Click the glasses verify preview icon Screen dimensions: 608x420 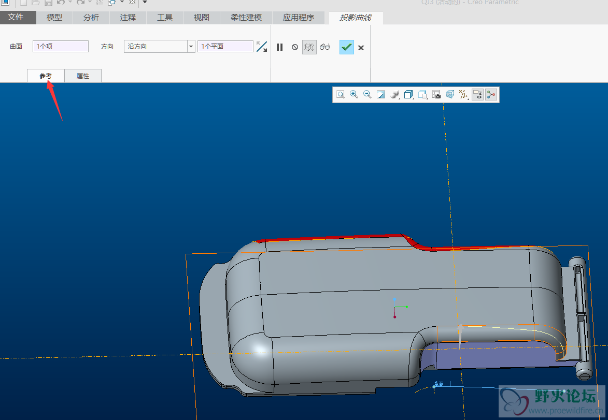point(325,47)
